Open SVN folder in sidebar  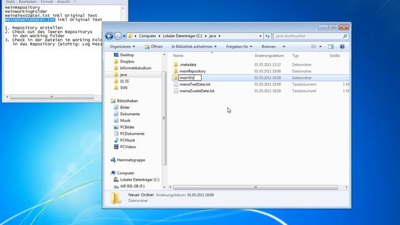point(124,87)
